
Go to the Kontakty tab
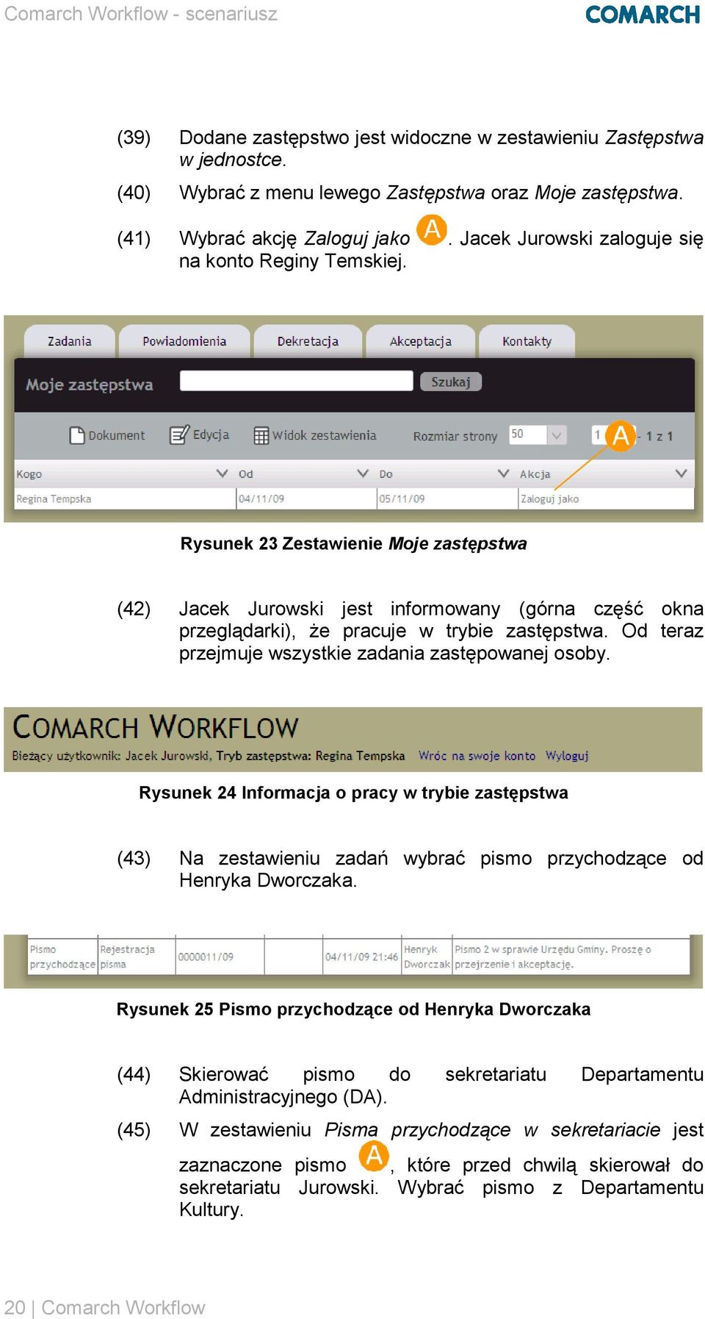coord(527,341)
